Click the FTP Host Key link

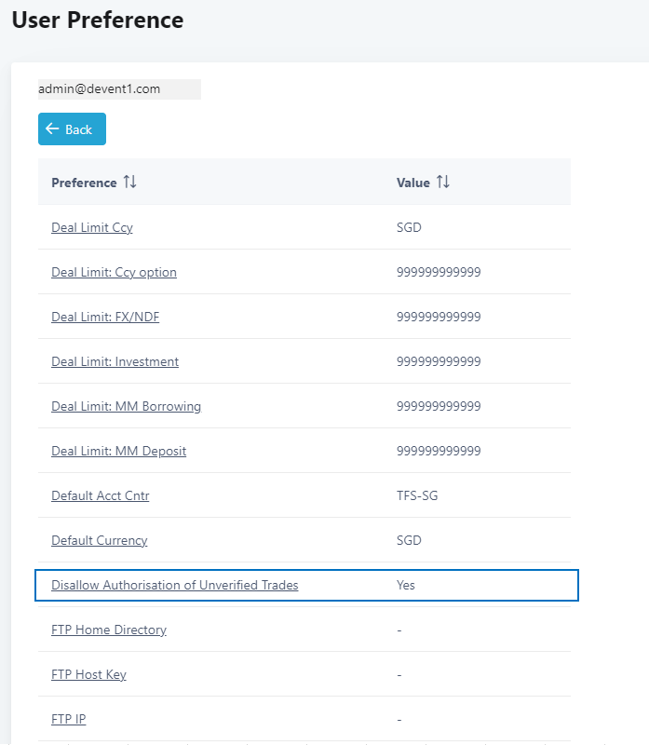(88, 674)
